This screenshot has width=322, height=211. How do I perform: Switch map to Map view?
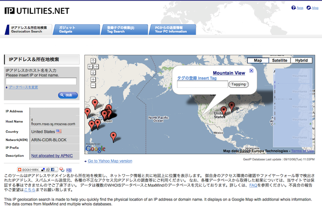tap(258, 60)
